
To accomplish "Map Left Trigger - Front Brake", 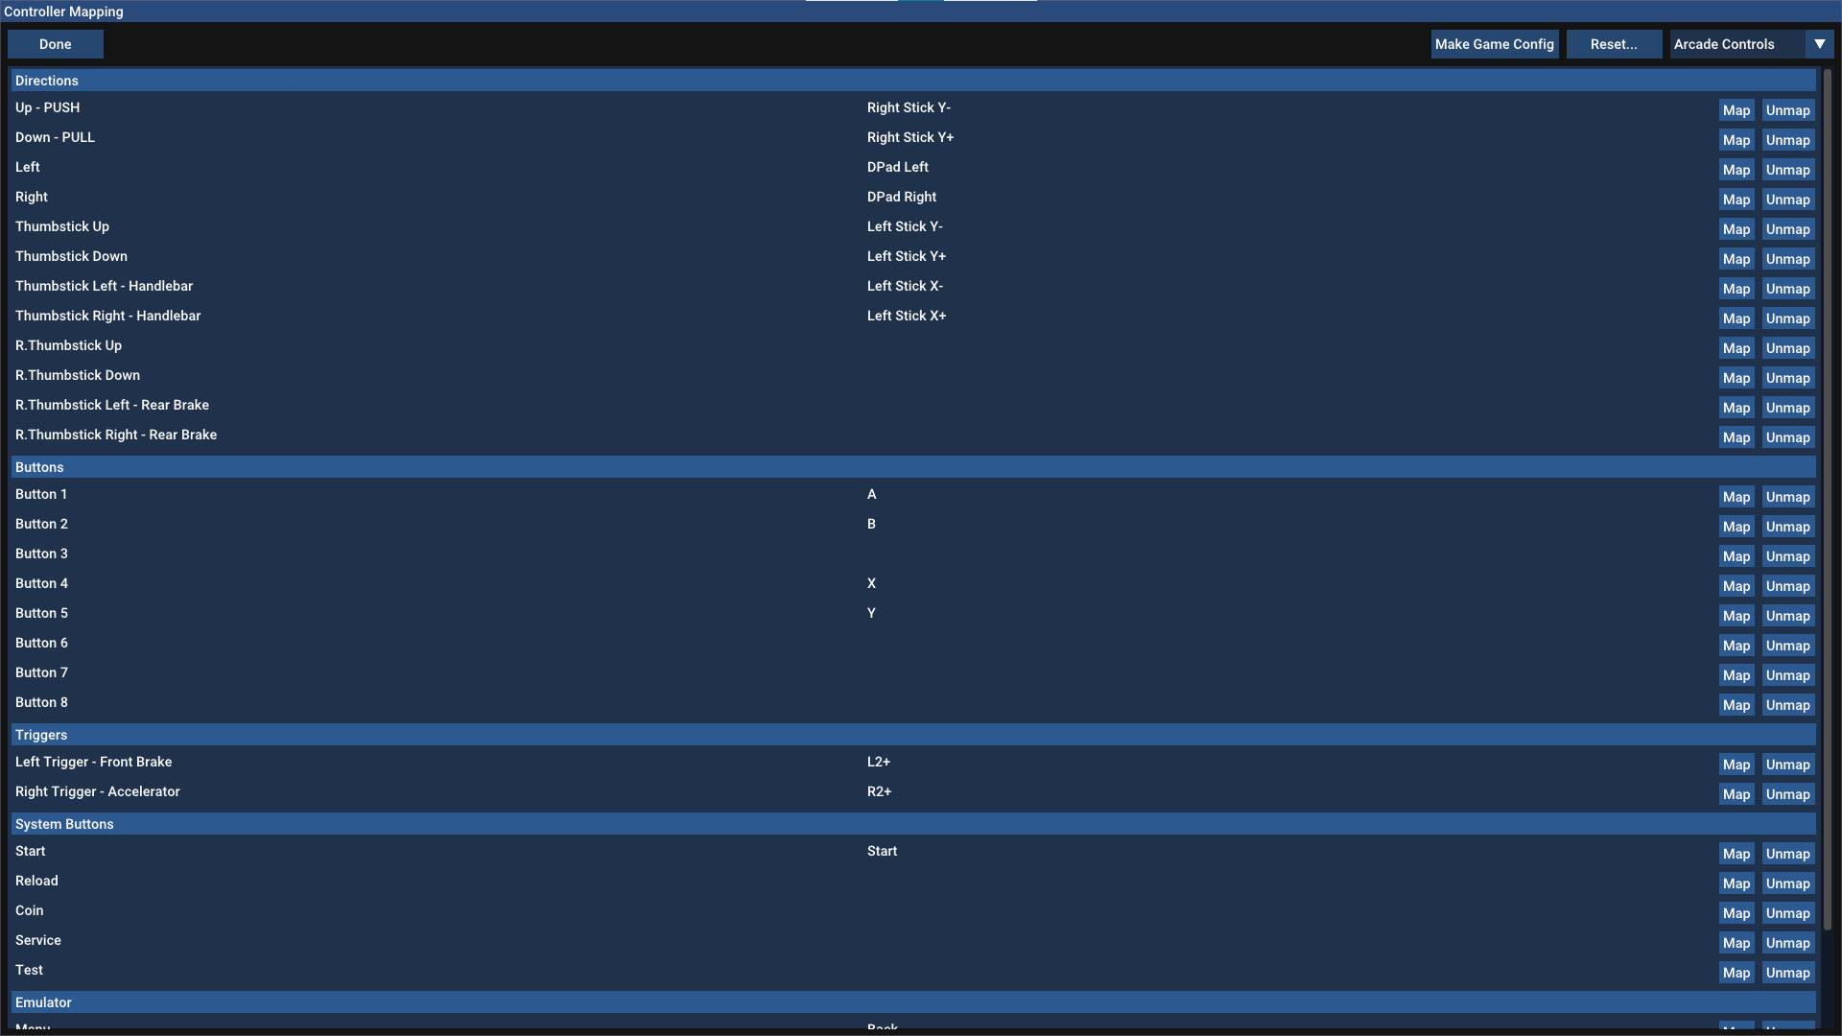I will [1736, 765].
